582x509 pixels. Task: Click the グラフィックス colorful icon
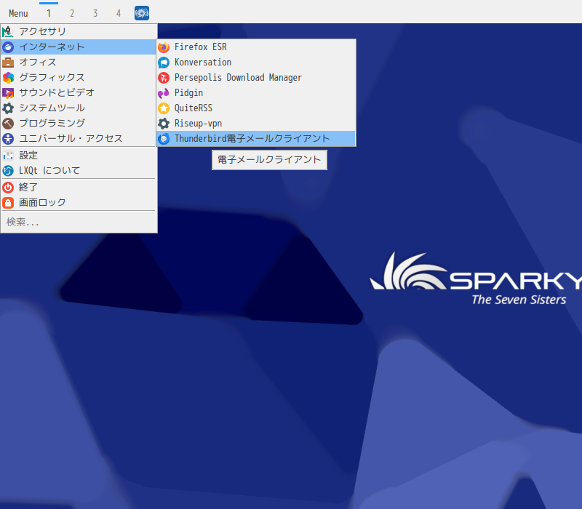pos(8,77)
